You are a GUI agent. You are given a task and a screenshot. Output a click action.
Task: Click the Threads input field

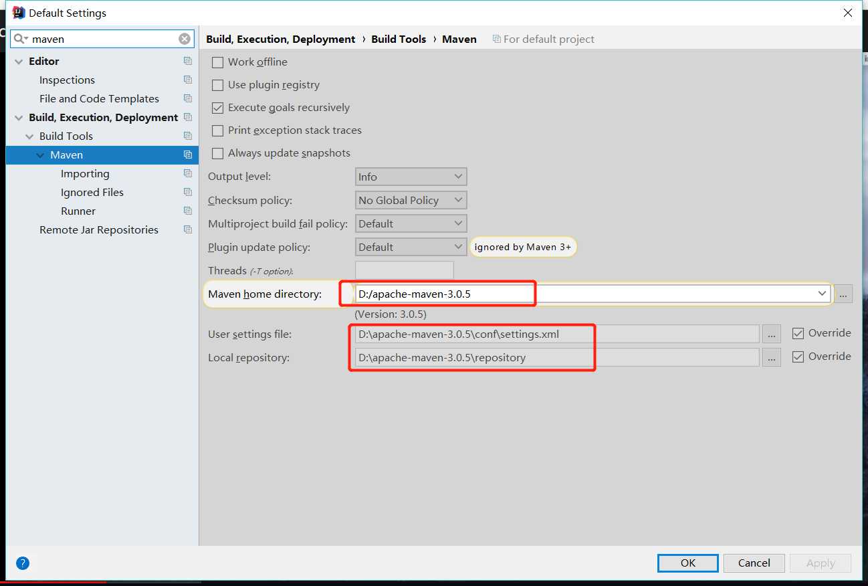(x=405, y=270)
